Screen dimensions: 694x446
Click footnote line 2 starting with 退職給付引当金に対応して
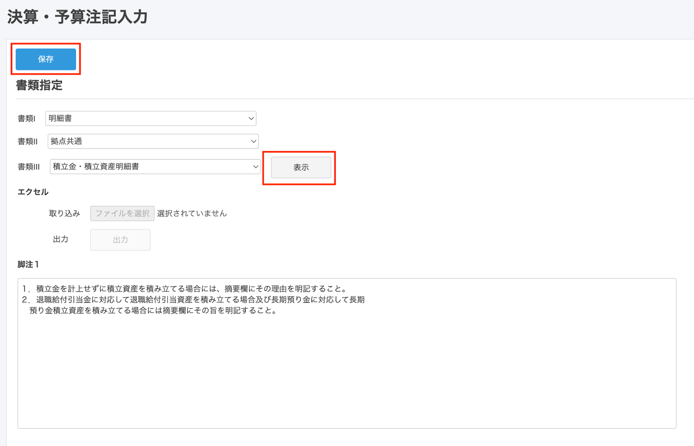193,300
